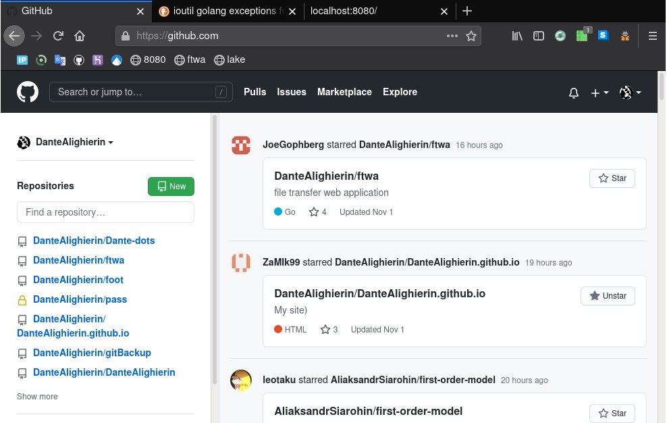Click the blue S extension icon
Viewport: 667px width, 423px height.
tap(603, 35)
